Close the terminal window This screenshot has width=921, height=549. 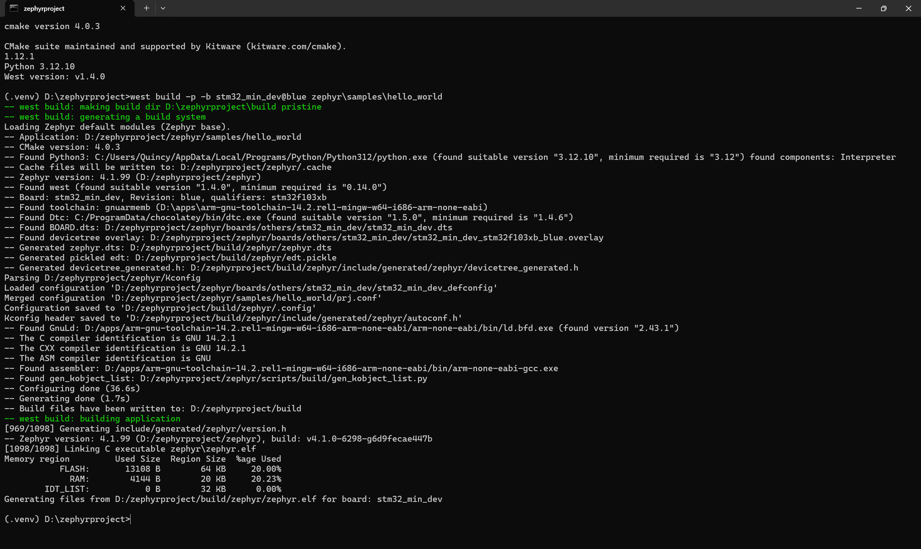tap(908, 8)
